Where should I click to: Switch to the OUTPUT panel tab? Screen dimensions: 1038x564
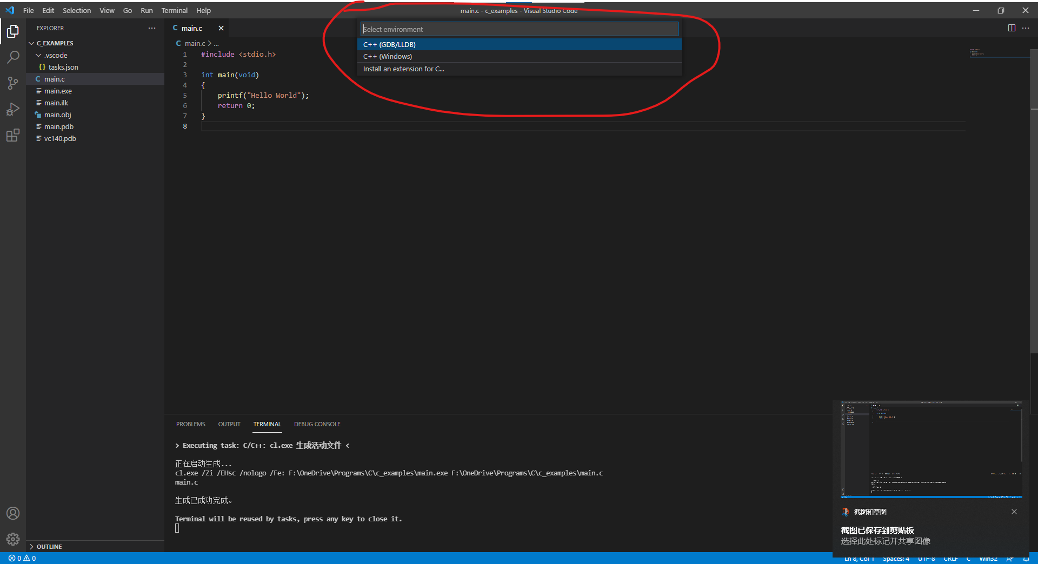[229, 424]
